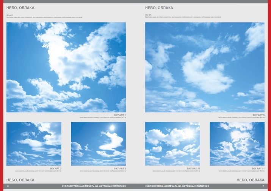
Task: Select the SKY ART 5 thumbnail image
Action: [x=98, y=143]
